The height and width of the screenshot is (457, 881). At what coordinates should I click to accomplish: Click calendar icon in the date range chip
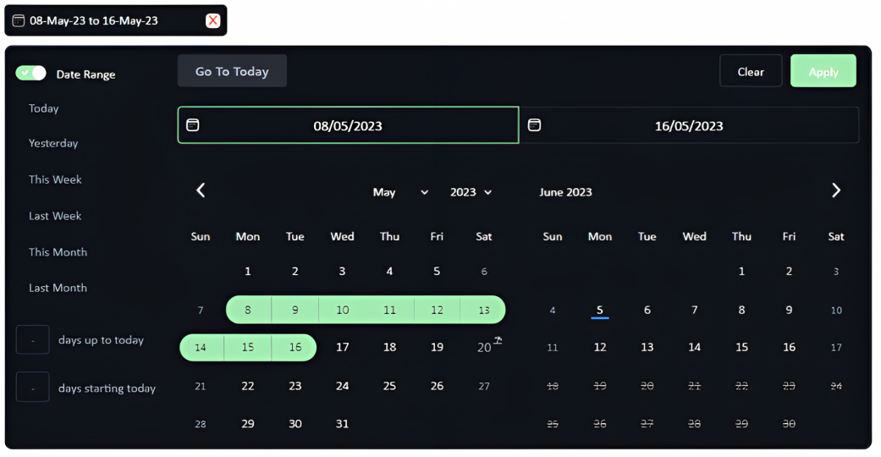tap(18, 20)
